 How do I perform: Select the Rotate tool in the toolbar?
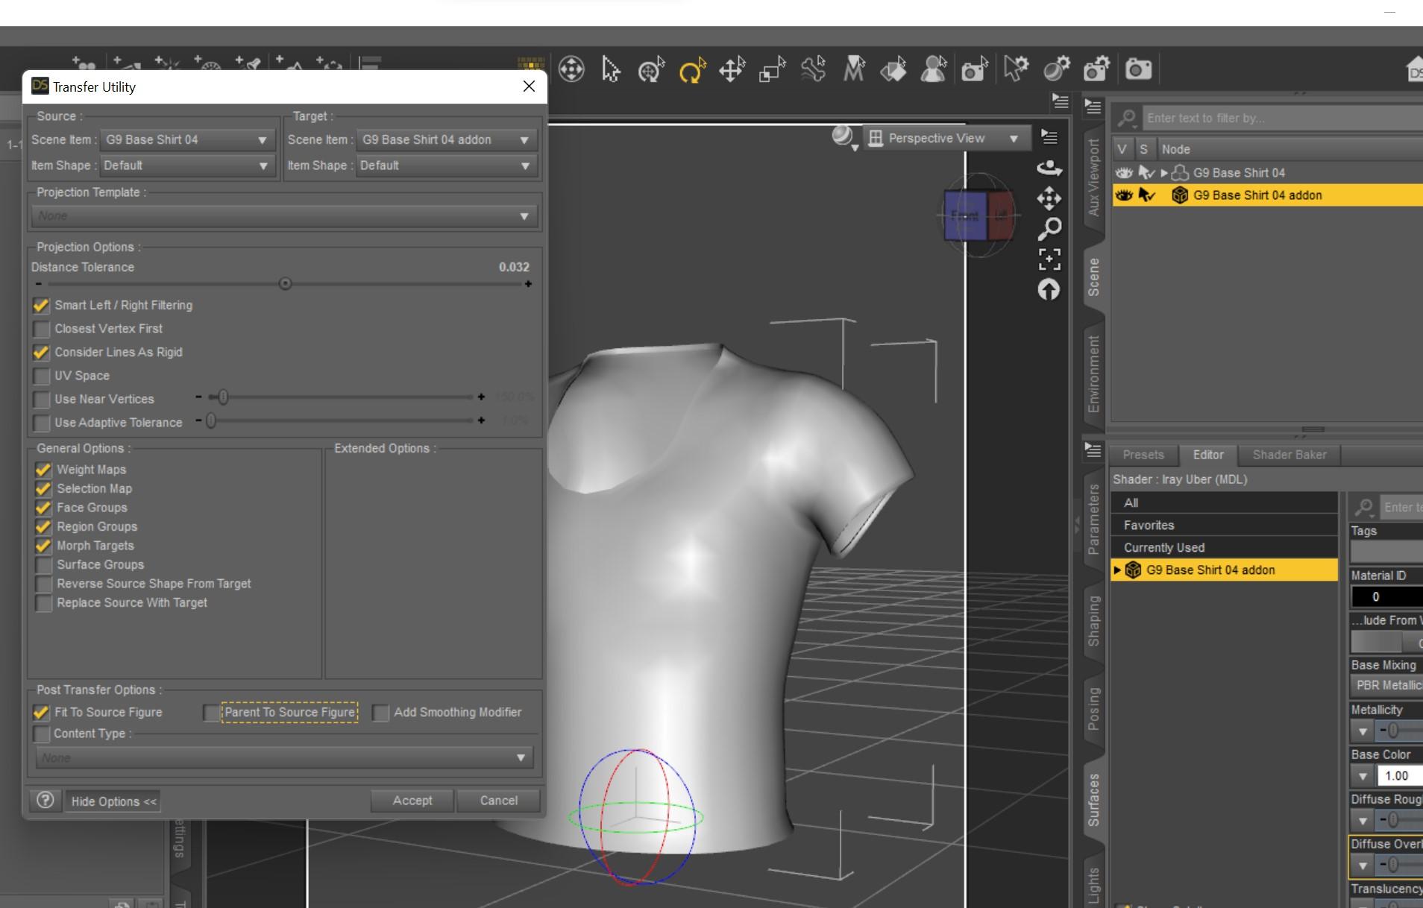pos(691,71)
